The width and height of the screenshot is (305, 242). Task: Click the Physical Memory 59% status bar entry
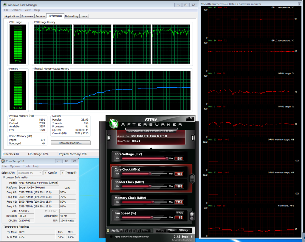73,154
